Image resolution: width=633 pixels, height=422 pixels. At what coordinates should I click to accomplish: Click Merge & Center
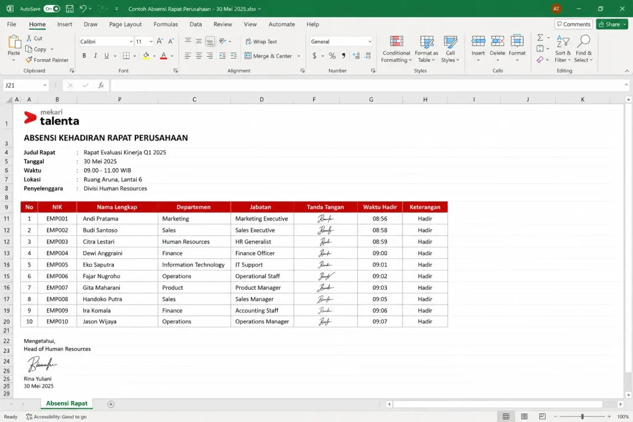coord(268,56)
